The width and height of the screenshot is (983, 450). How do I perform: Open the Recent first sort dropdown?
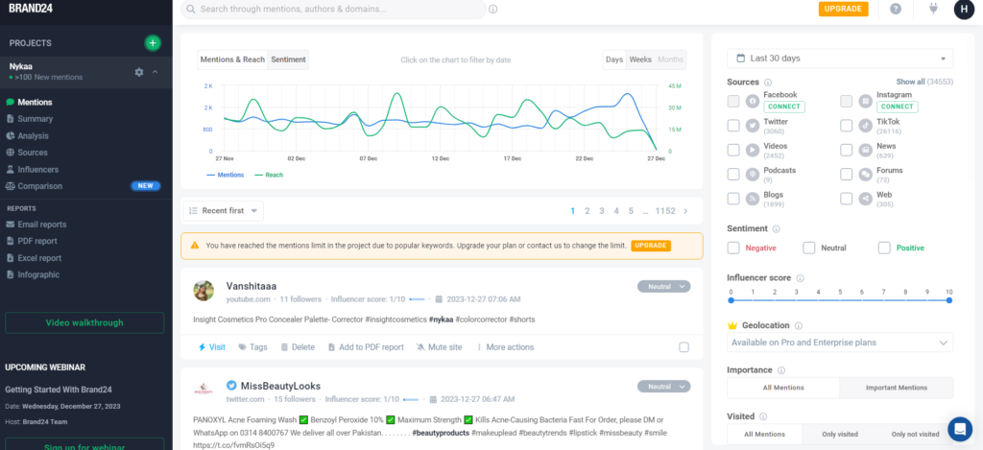(223, 211)
